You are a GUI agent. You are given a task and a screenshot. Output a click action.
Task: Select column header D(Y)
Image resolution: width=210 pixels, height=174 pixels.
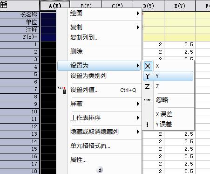pos(149,6)
